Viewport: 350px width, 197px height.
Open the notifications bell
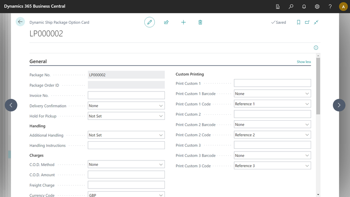tap(304, 7)
